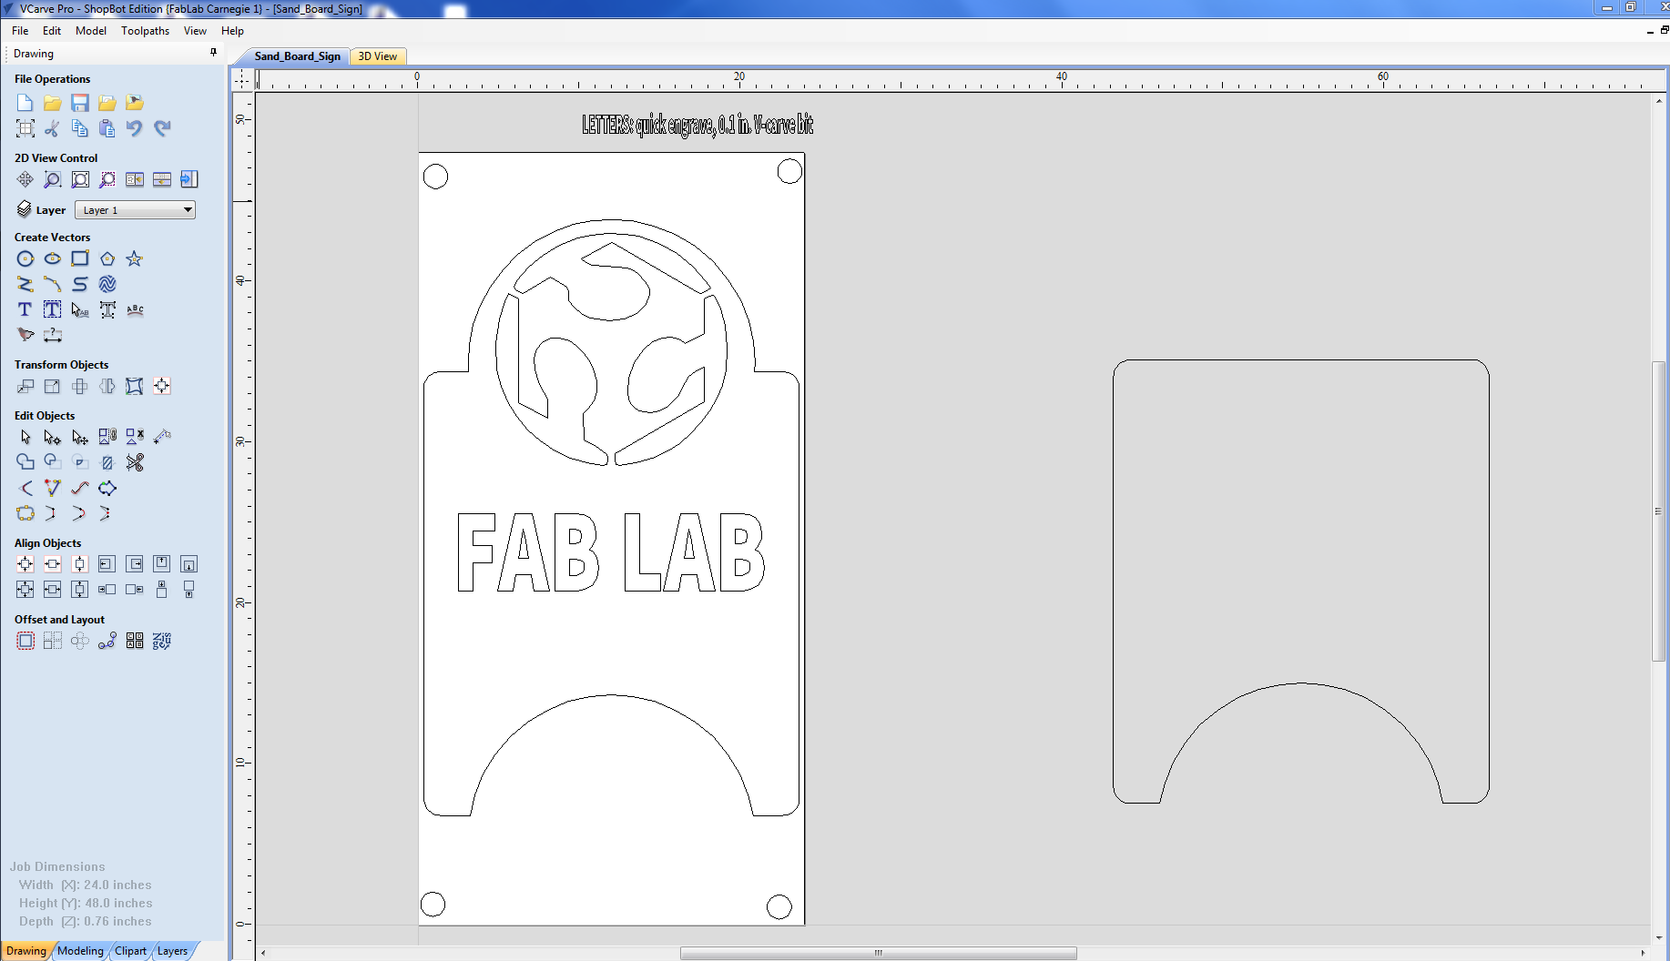Open the Model menu

[90, 30]
